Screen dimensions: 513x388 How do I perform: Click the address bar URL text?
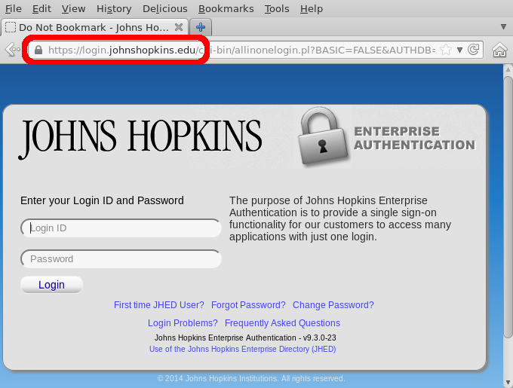click(x=241, y=50)
